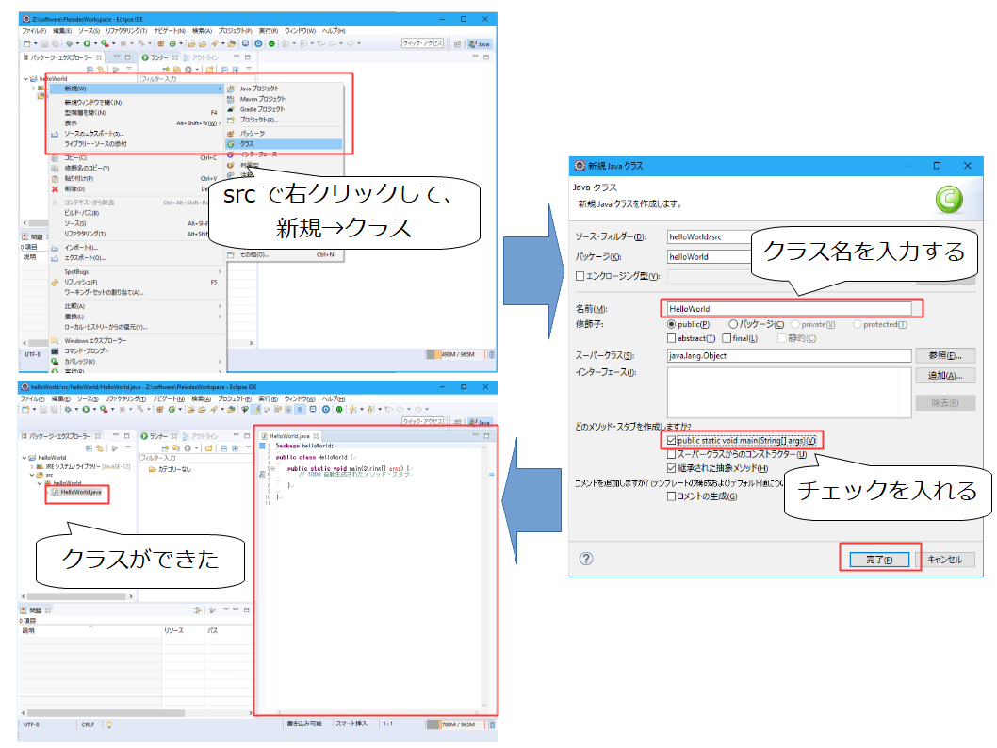Run garbage collector icon in HelloWorld.java Eclipse window
This screenshot has width=997, height=748.
tap(492, 724)
